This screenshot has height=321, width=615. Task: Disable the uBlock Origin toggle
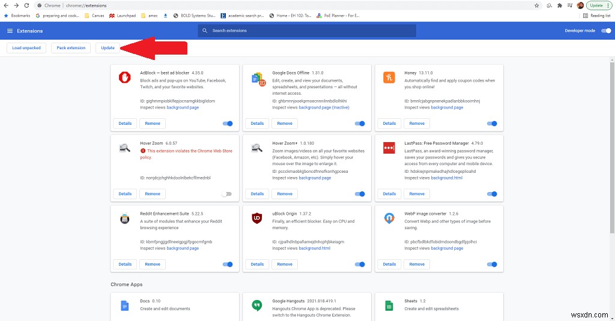click(x=360, y=265)
